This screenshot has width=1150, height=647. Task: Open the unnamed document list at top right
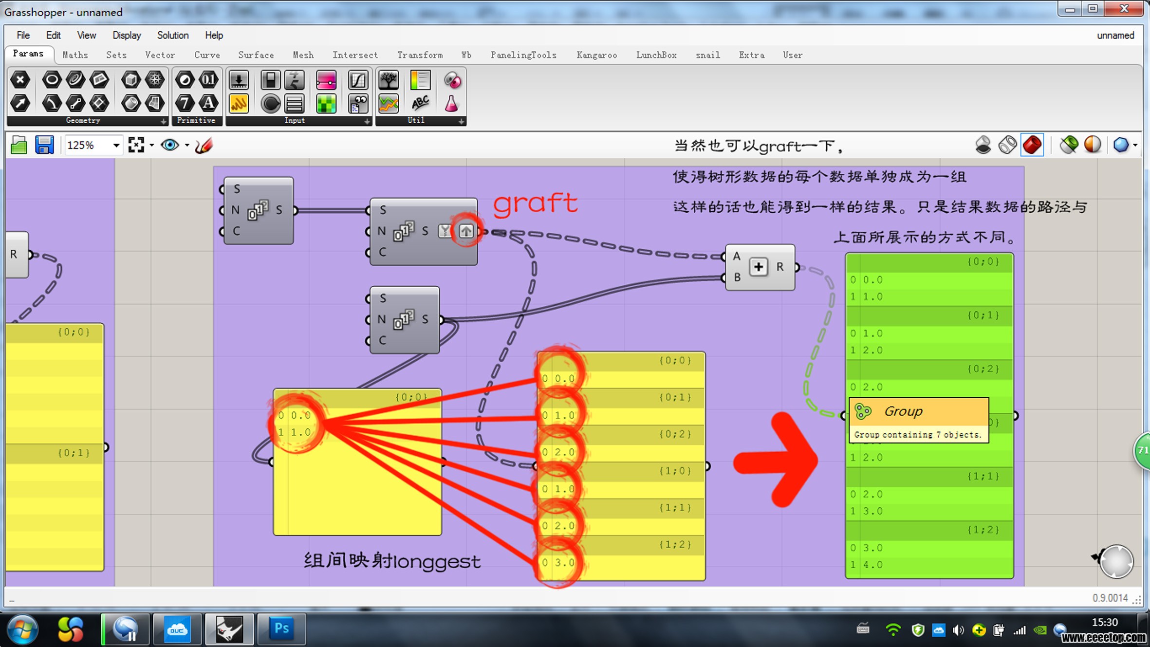point(1115,36)
